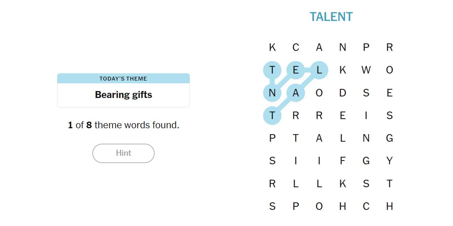Select the letter D tile

pos(343,93)
